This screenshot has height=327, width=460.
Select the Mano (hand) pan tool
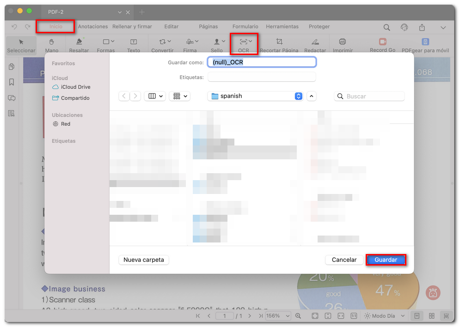click(52, 44)
